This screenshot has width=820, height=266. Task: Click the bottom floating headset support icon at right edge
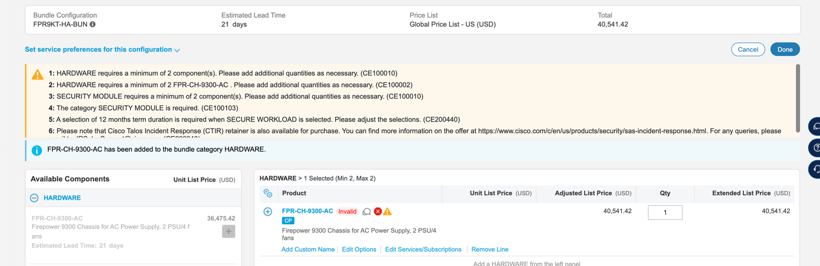815,170
